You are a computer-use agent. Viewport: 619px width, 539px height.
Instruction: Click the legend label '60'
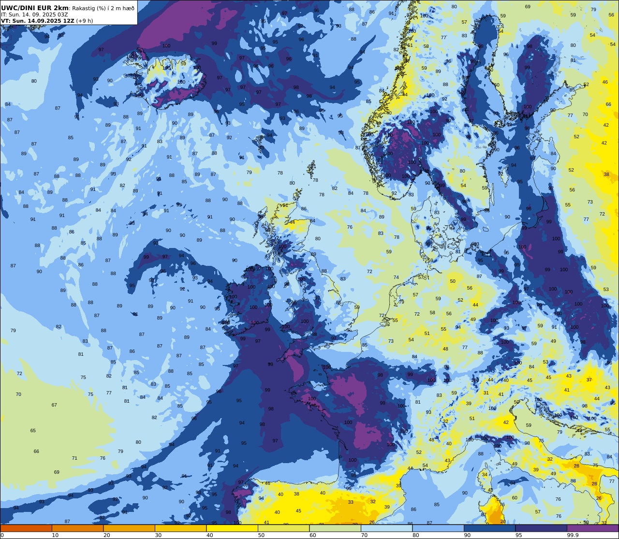click(x=313, y=535)
